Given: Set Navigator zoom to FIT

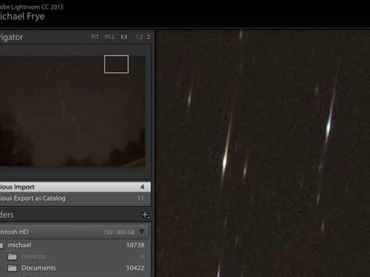Looking at the screenshot, I should 95,37.
